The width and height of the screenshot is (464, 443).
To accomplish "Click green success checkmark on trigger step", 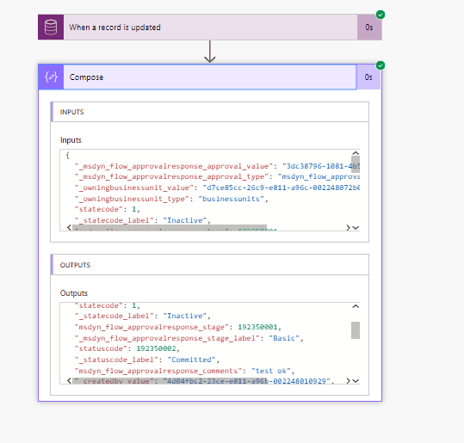I will pos(380,15).
